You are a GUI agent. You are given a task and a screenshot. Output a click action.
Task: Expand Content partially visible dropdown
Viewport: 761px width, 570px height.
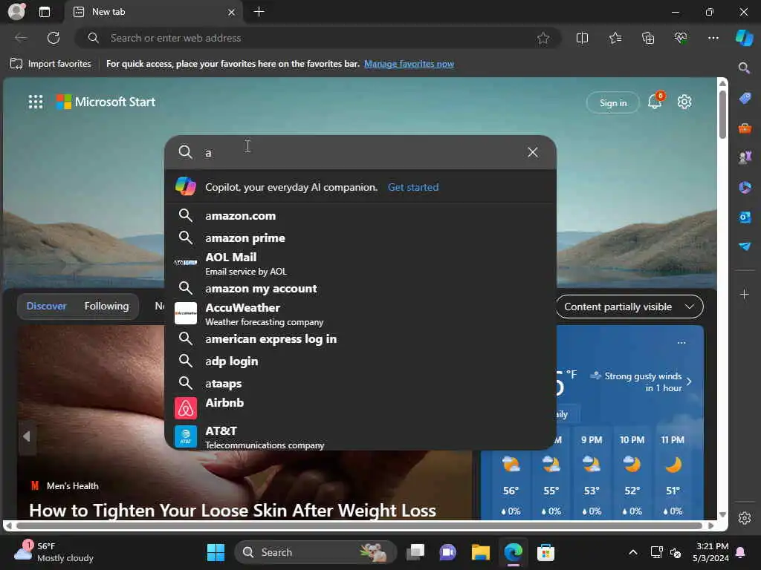click(x=629, y=307)
